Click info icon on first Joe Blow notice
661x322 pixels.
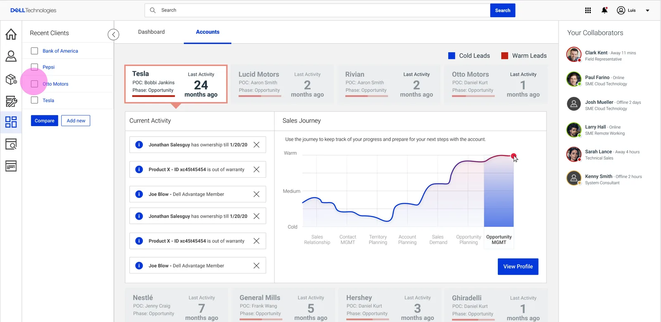click(x=139, y=194)
